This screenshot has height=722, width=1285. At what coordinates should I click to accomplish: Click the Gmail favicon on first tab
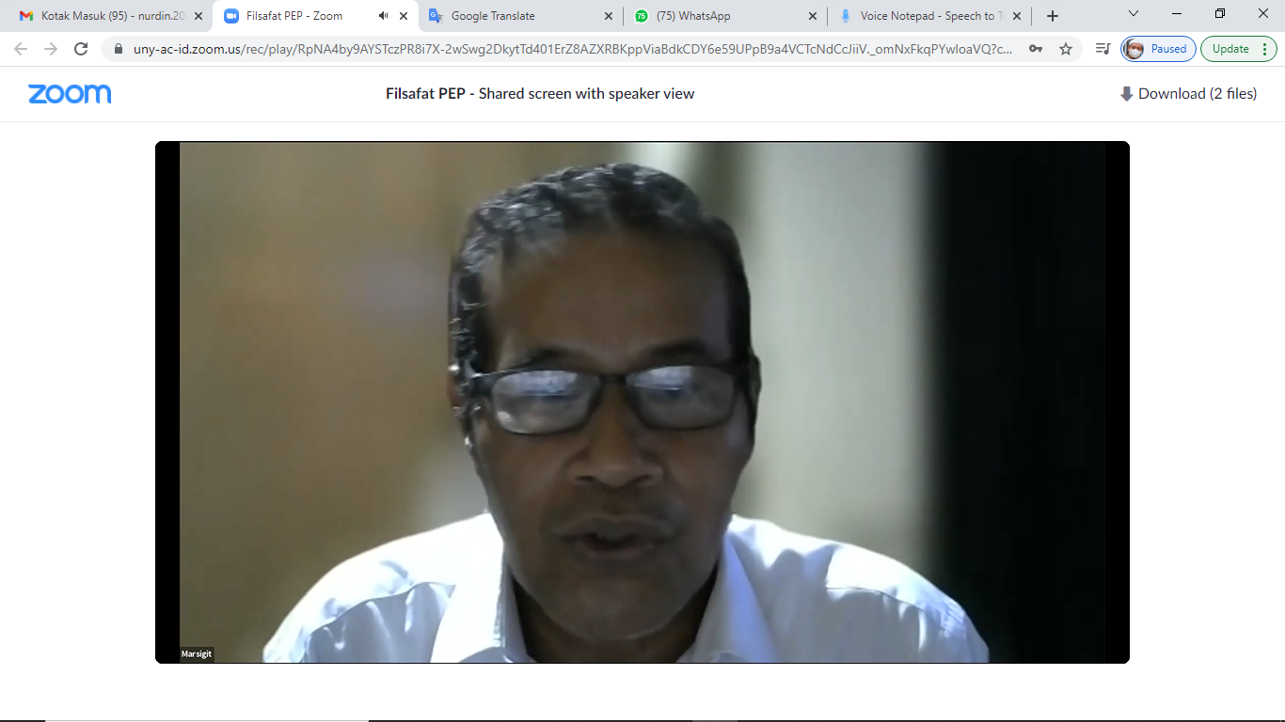[x=26, y=16]
